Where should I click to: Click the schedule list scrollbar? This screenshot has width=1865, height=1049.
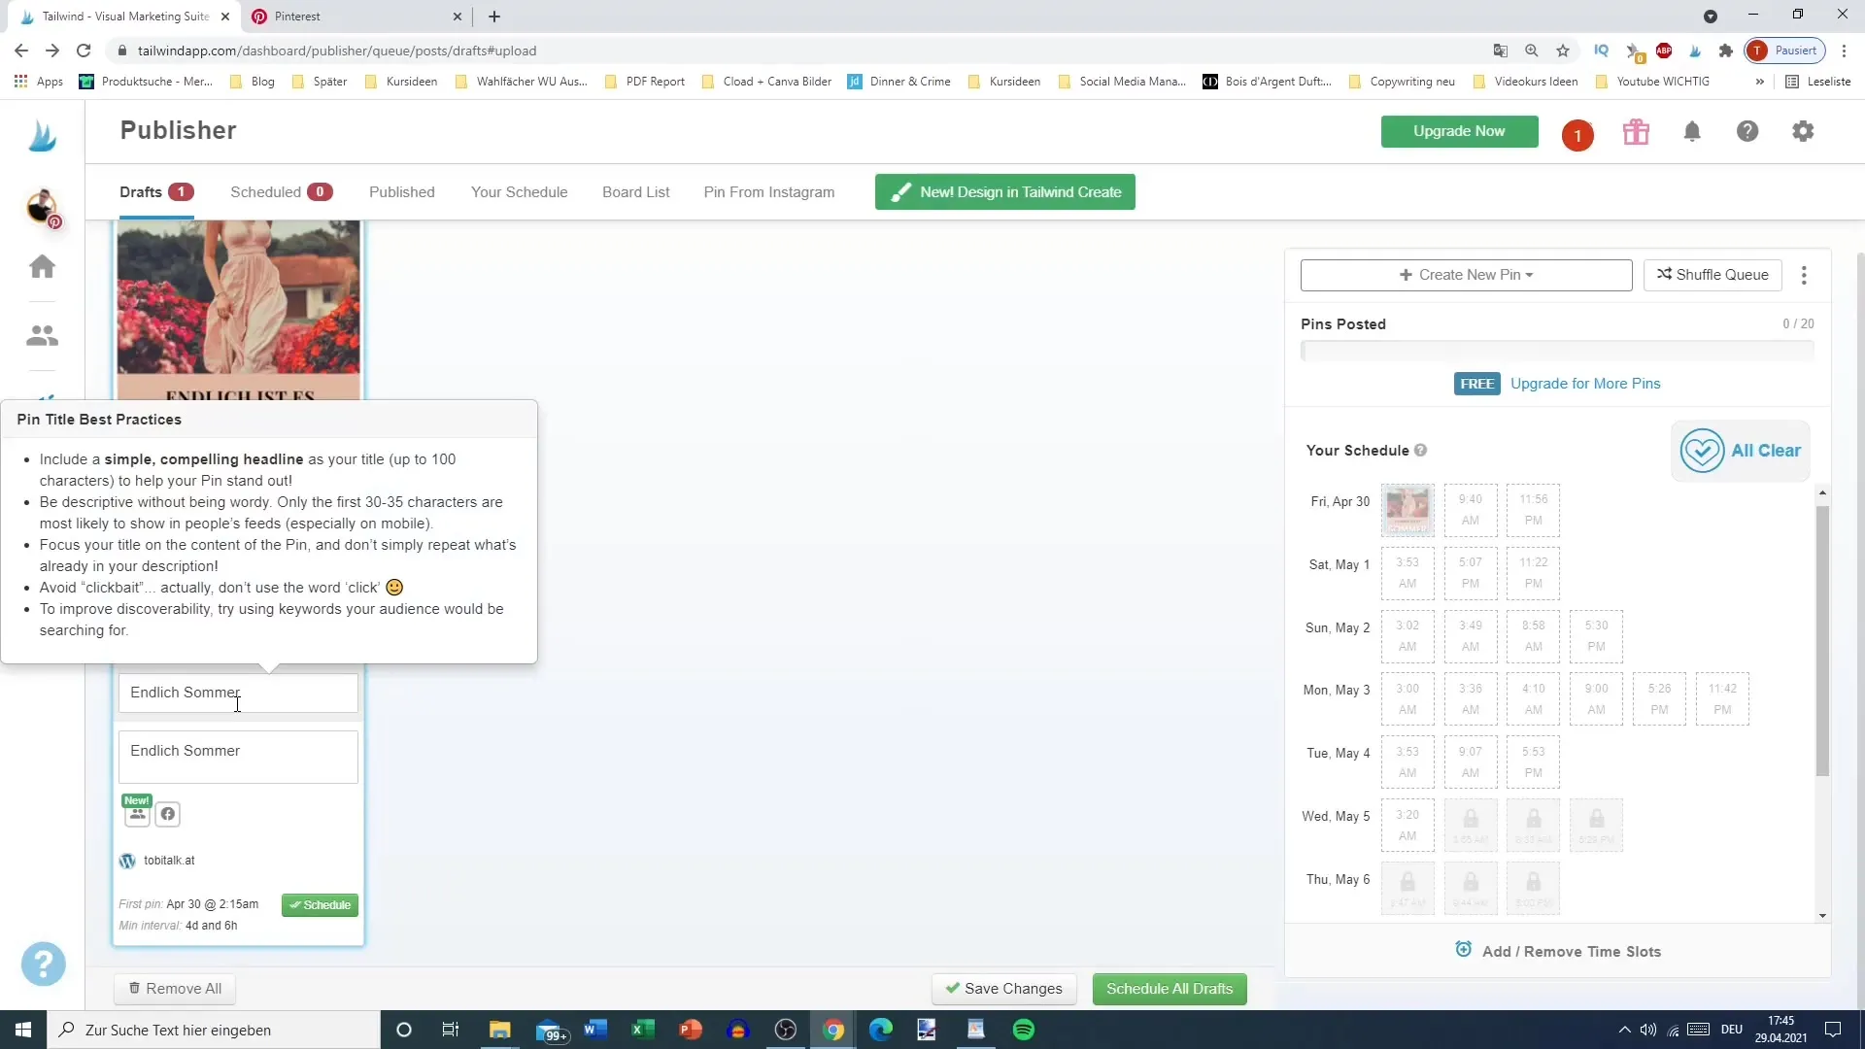coord(1822,641)
